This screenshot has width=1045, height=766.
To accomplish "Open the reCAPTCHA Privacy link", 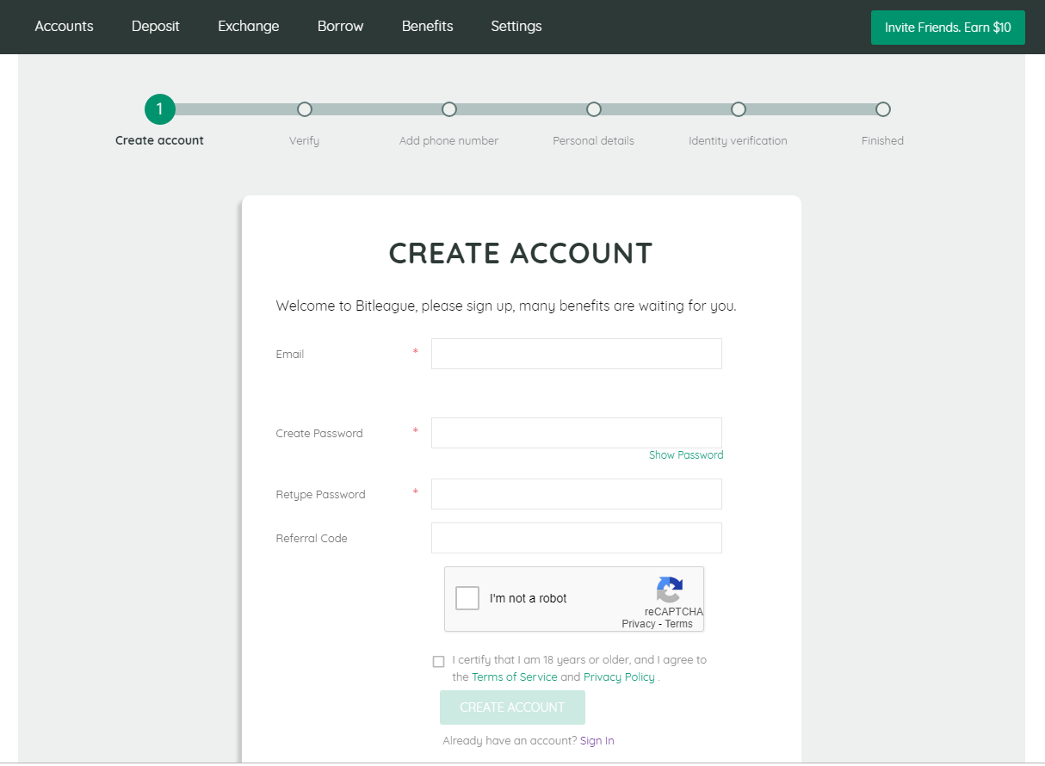I will click(x=639, y=624).
